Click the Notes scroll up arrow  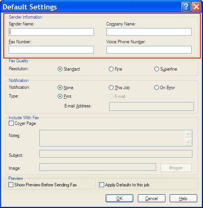click(x=188, y=134)
